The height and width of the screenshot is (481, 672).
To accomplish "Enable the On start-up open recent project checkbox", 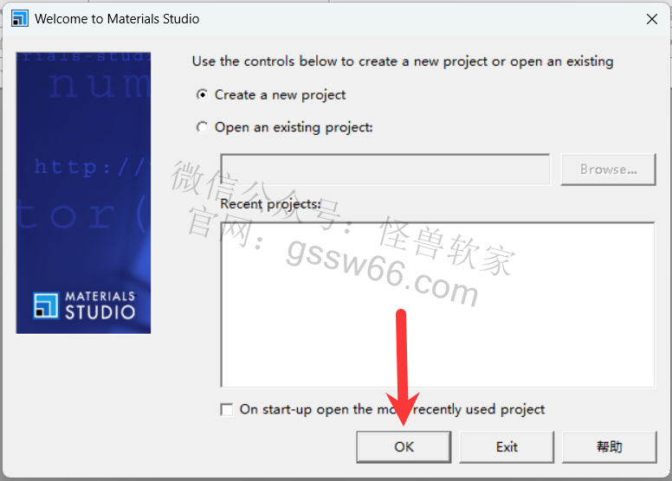I will coord(227,409).
